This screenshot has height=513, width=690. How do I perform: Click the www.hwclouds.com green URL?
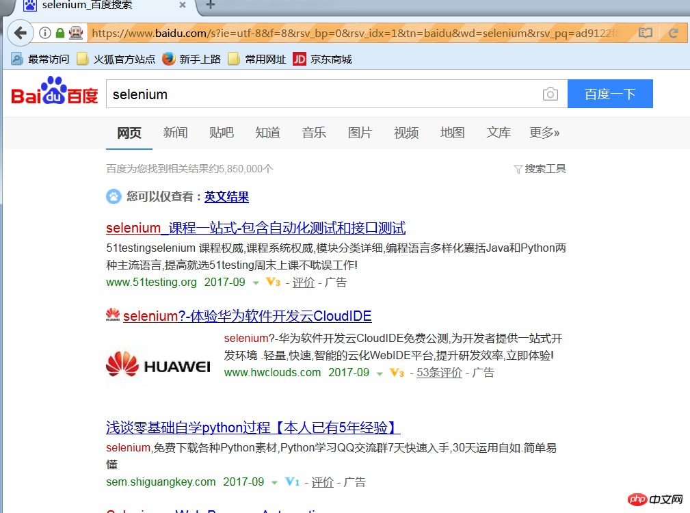coord(272,372)
